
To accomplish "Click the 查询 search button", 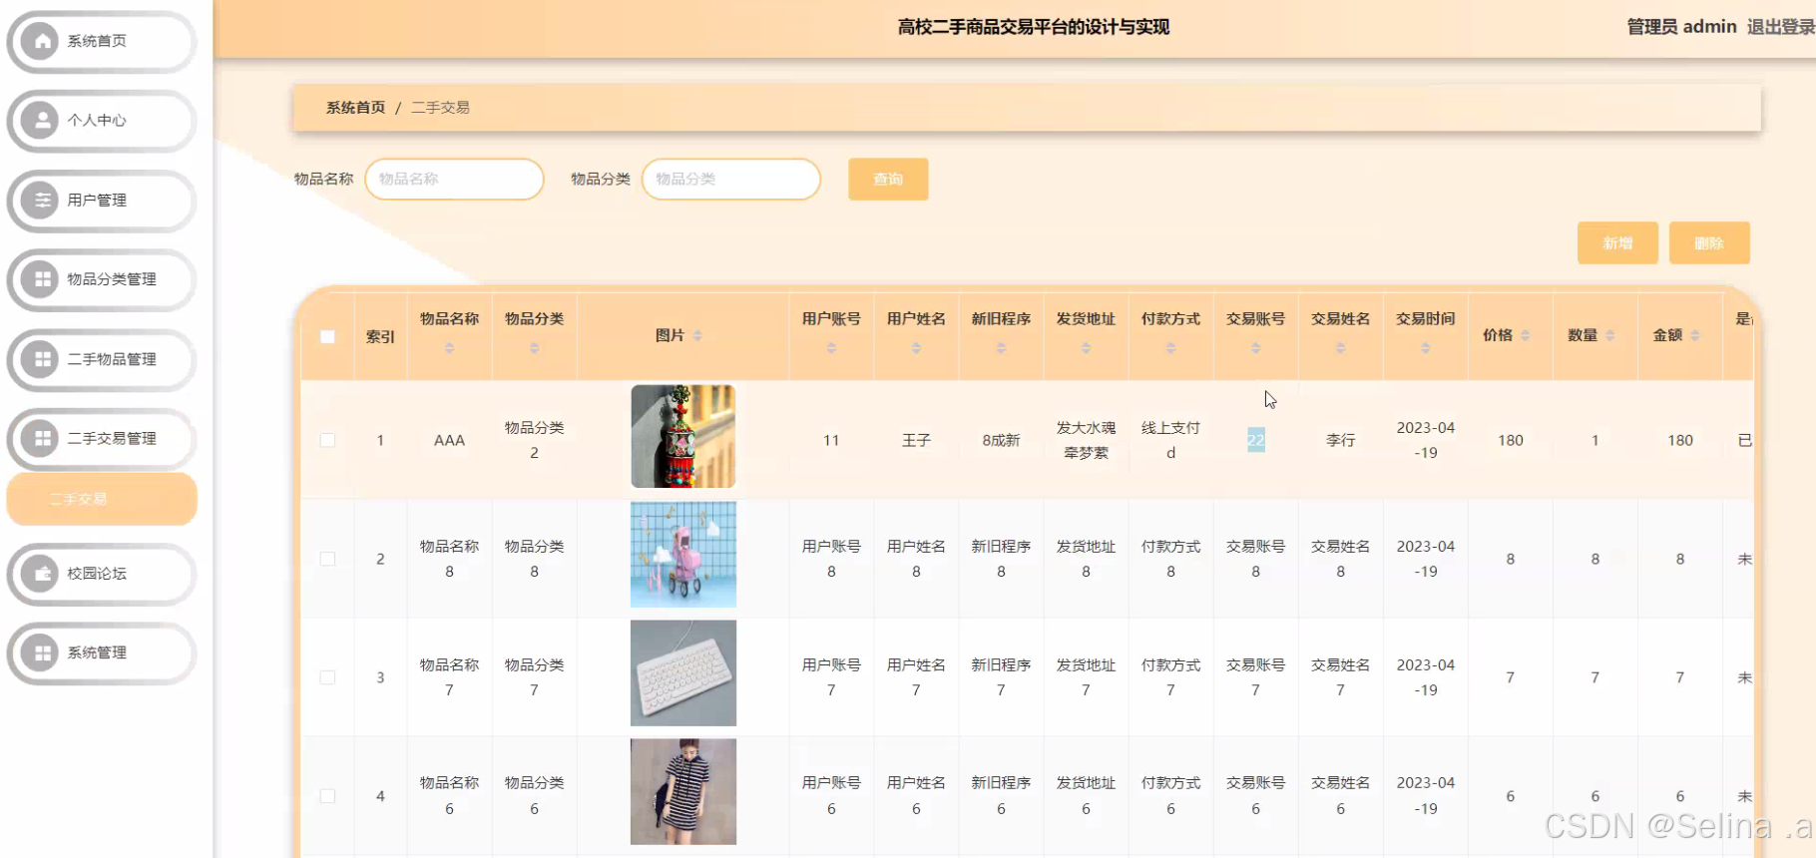I will click(x=888, y=180).
